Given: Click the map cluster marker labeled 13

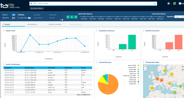Looking at the screenshot, I should click(x=172, y=74).
